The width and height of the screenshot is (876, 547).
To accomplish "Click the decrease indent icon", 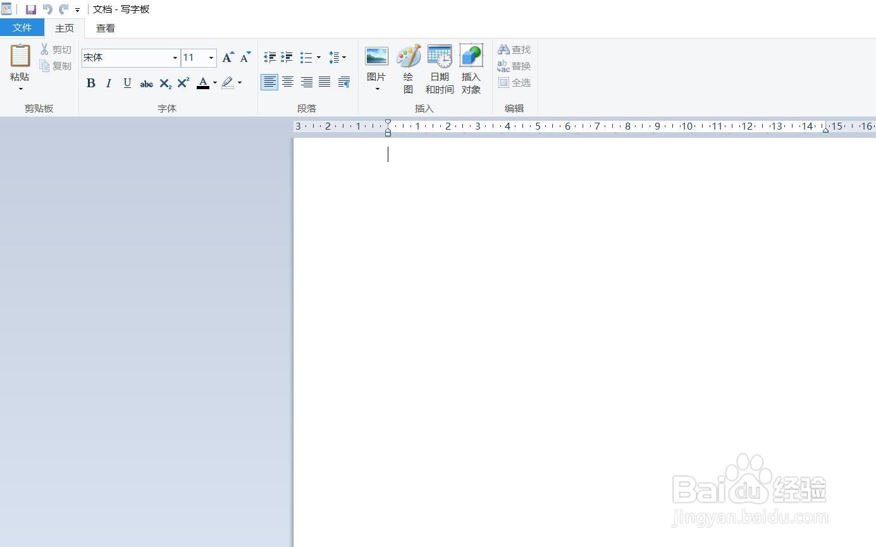I will 270,58.
